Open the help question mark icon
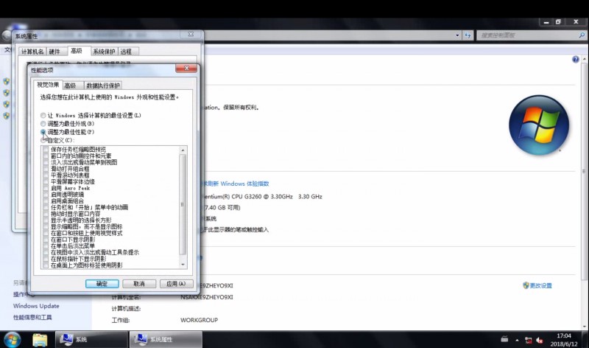This screenshot has width=589, height=348. click(575, 60)
